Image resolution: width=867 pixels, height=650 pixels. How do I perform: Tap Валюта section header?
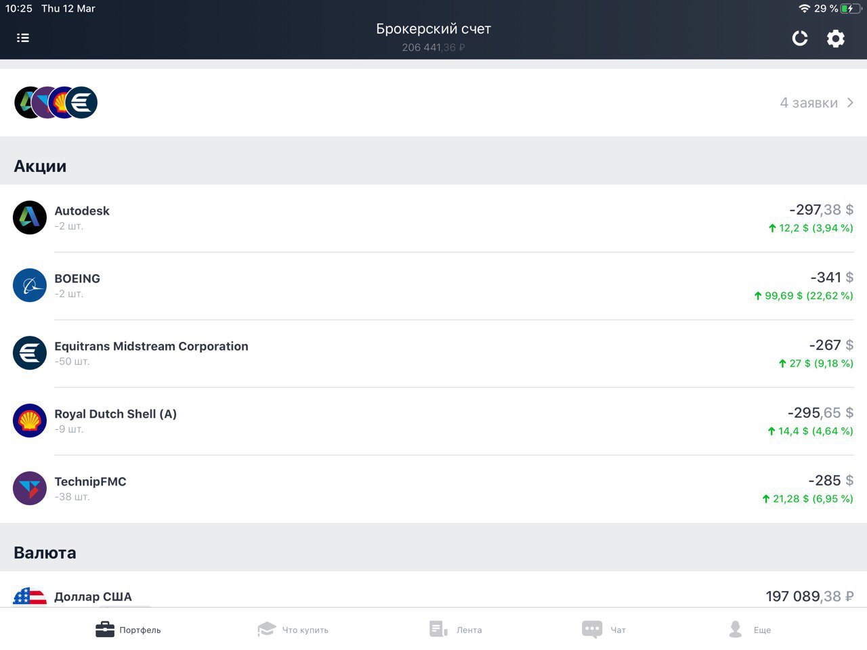tap(45, 552)
